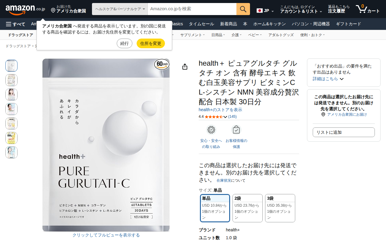Viewport: 386px width, 241px height.
Task: Open アダルトグッズ category tab
Action: point(281,35)
